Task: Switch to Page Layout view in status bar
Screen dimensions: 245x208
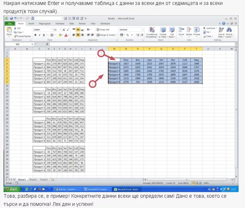Action: (197, 183)
